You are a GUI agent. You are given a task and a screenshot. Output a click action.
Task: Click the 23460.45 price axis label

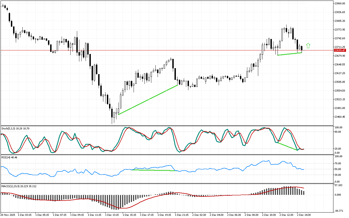[340, 117]
